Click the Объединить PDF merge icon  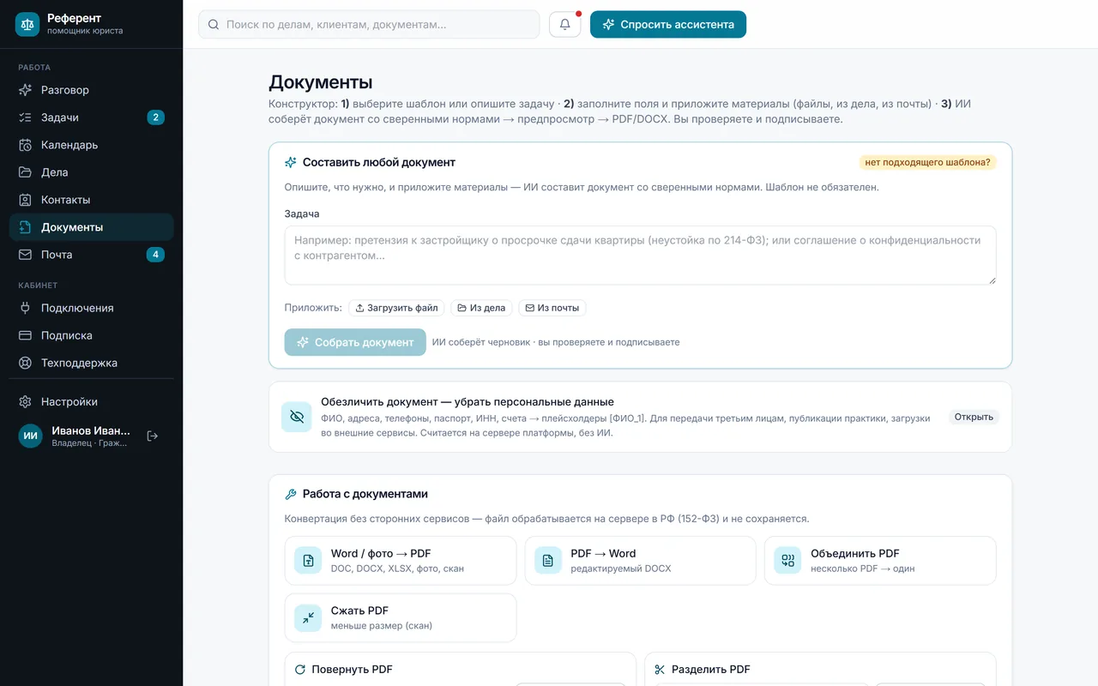787,561
